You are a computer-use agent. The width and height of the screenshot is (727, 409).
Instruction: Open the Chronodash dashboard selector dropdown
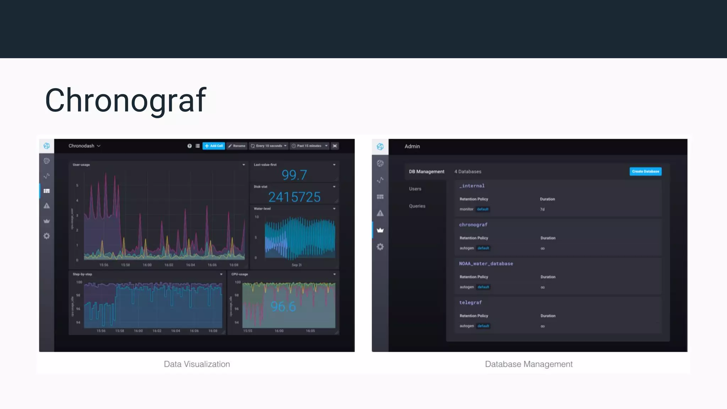pyautogui.click(x=84, y=146)
